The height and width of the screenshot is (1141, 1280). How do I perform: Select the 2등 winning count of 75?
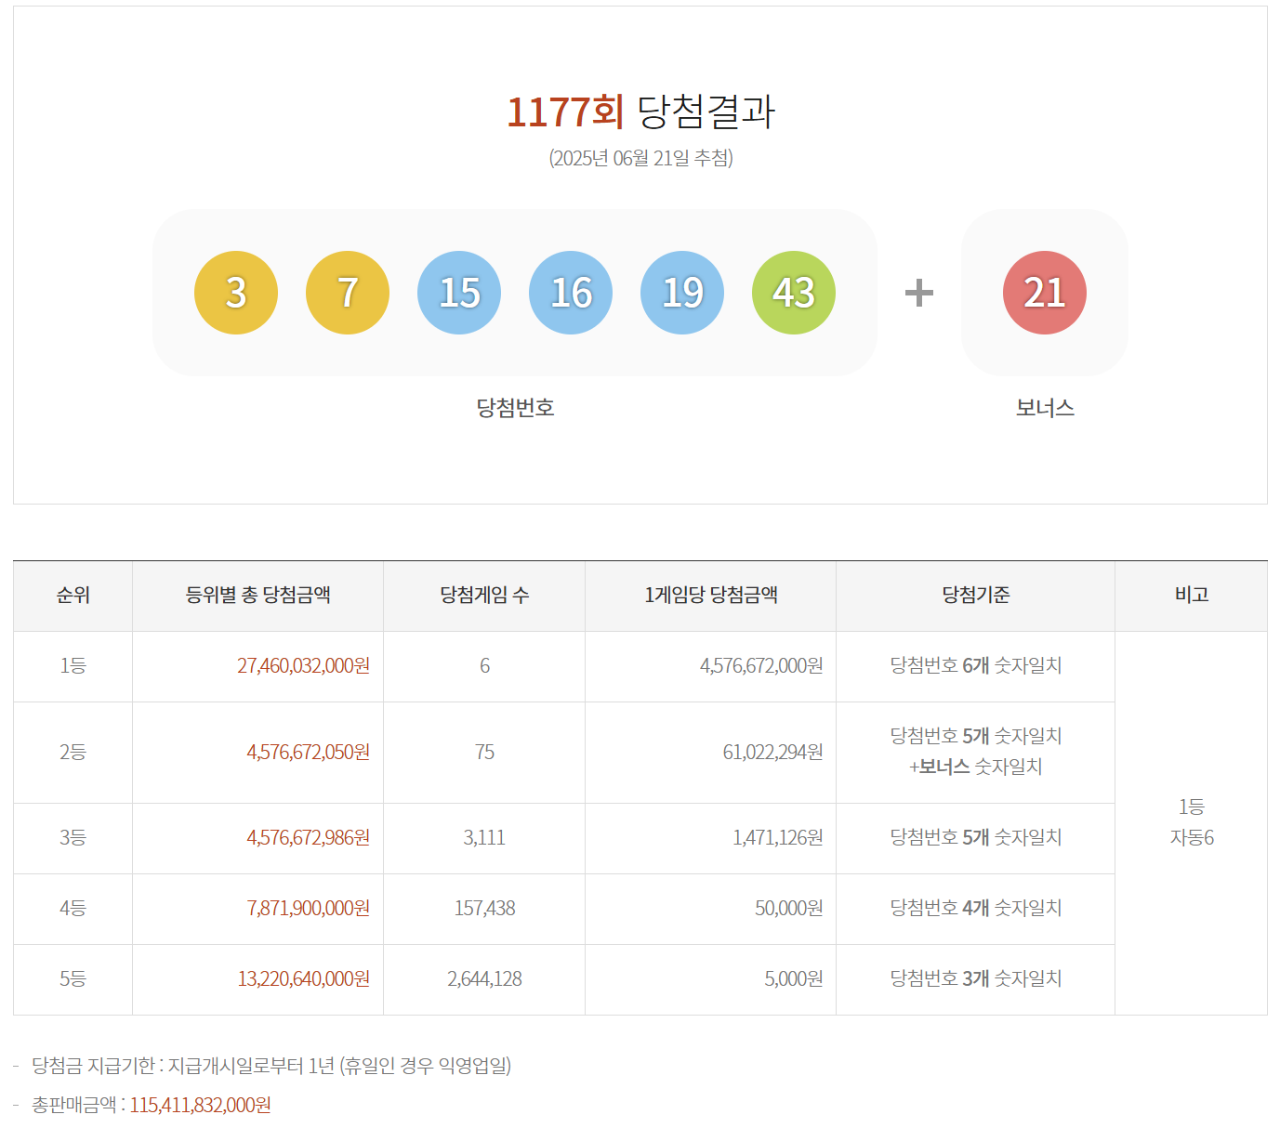tap(483, 753)
